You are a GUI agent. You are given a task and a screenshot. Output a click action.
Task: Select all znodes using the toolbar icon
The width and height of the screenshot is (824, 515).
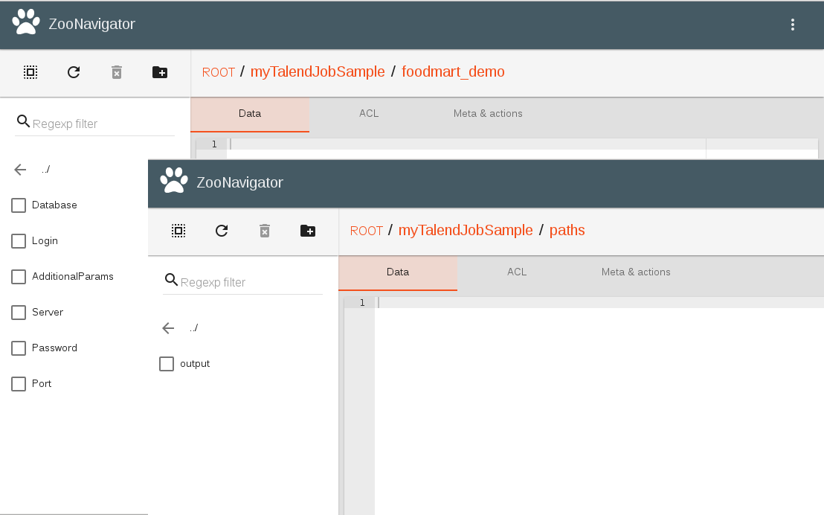30,72
